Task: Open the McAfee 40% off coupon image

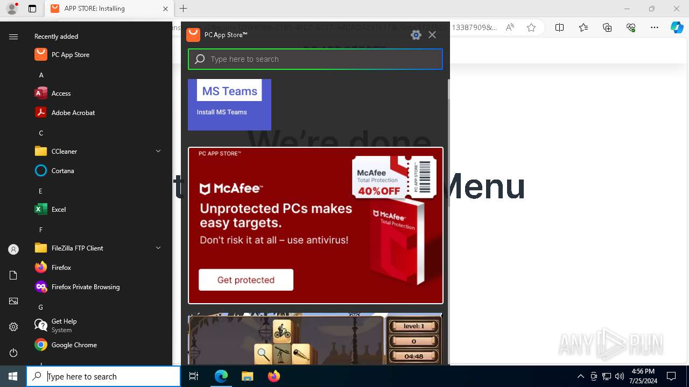Action: pyautogui.click(x=395, y=176)
